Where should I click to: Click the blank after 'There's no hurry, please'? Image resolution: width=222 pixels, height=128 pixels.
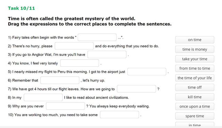(x=74, y=46)
